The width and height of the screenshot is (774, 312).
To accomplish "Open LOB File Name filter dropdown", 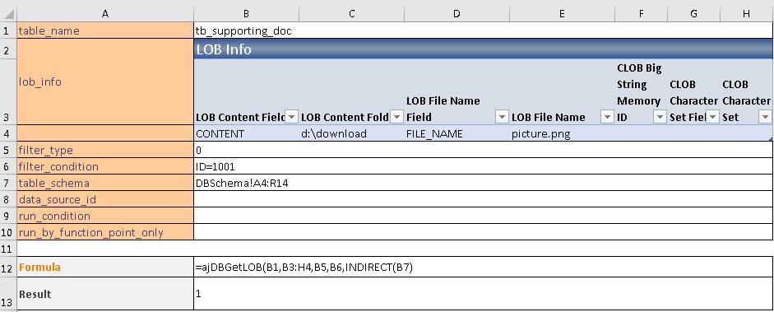I will [607, 117].
